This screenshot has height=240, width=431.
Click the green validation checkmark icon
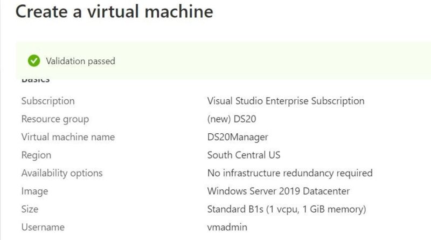click(x=34, y=61)
